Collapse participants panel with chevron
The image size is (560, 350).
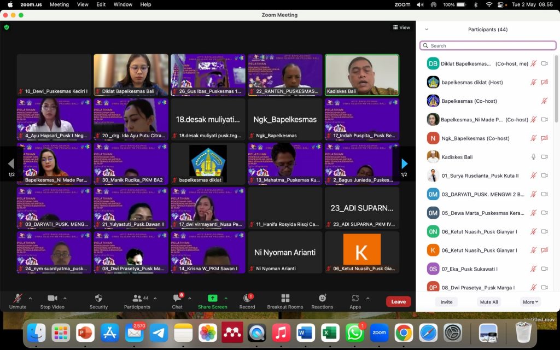[x=427, y=30]
